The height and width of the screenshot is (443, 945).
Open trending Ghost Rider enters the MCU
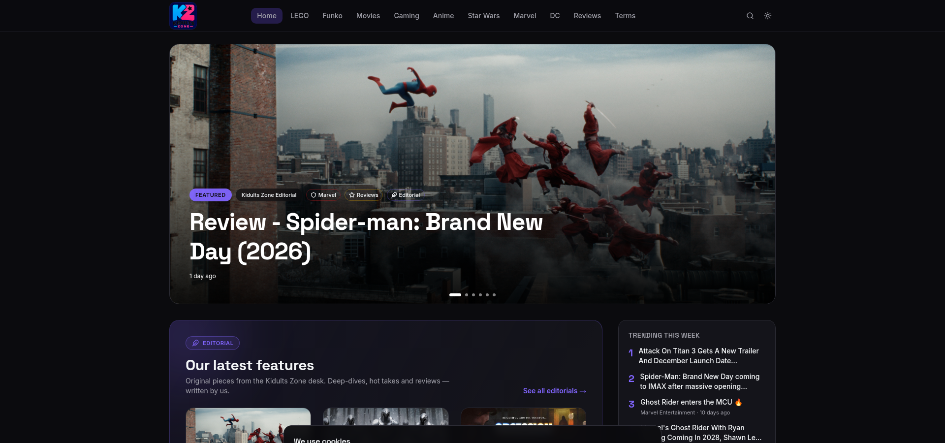pyautogui.click(x=691, y=402)
